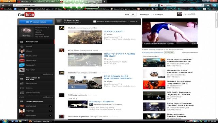Open Vídeos in the channel menu

pos(38,30)
